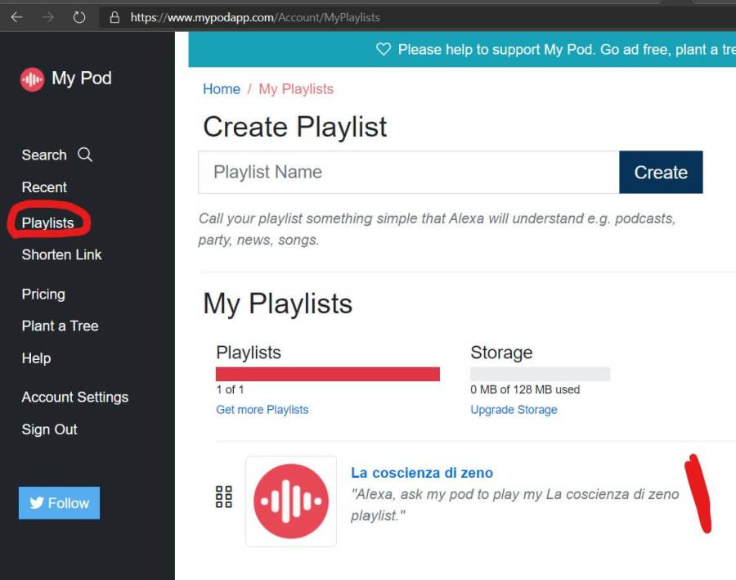736x580 pixels.
Task: Click the Twitter Follow button
Action: click(x=59, y=503)
